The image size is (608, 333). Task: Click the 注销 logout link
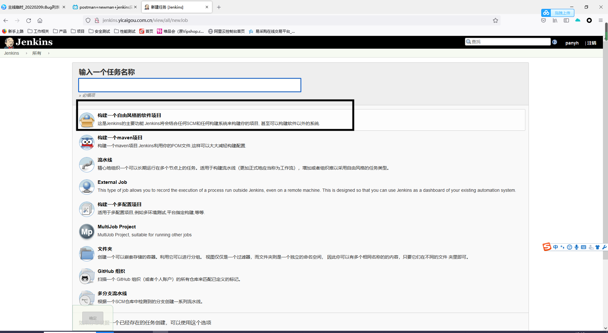pyautogui.click(x=591, y=43)
